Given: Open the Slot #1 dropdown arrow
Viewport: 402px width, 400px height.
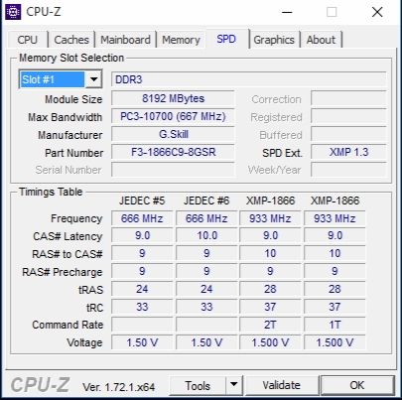Looking at the screenshot, I should tap(94, 79).
